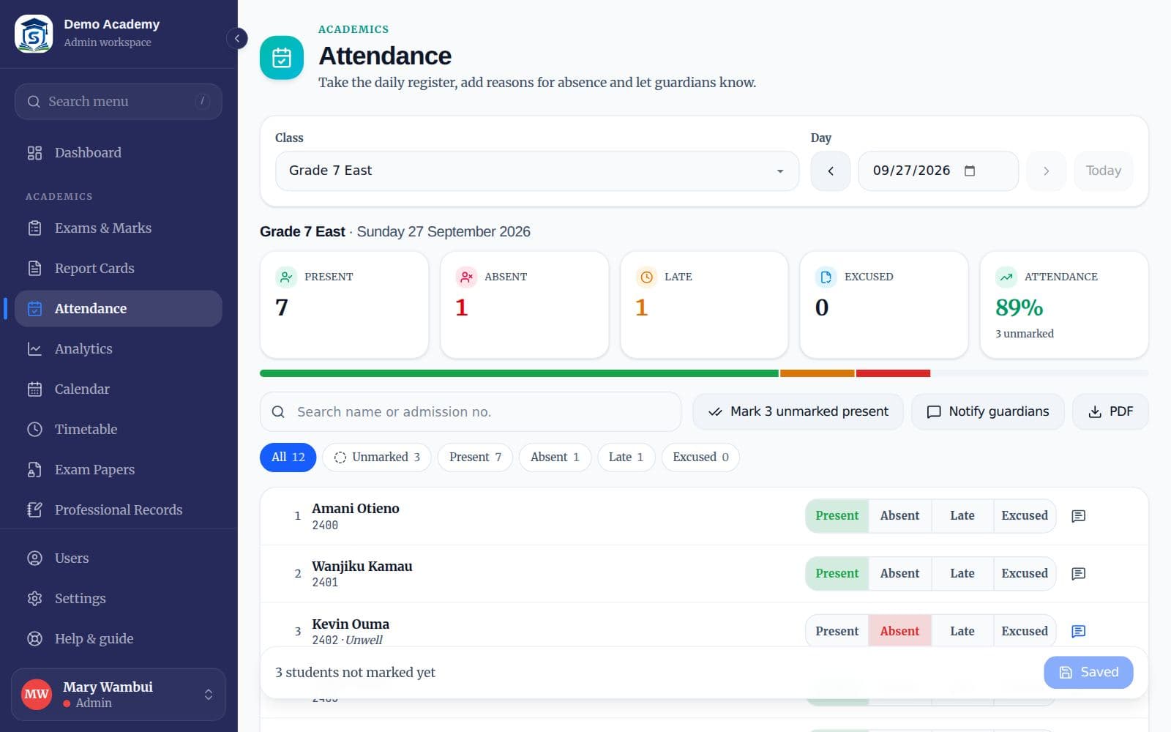Filter by the Unmarked 3 tab
This screenshot has height=732, width=1171.
(377, 457)
